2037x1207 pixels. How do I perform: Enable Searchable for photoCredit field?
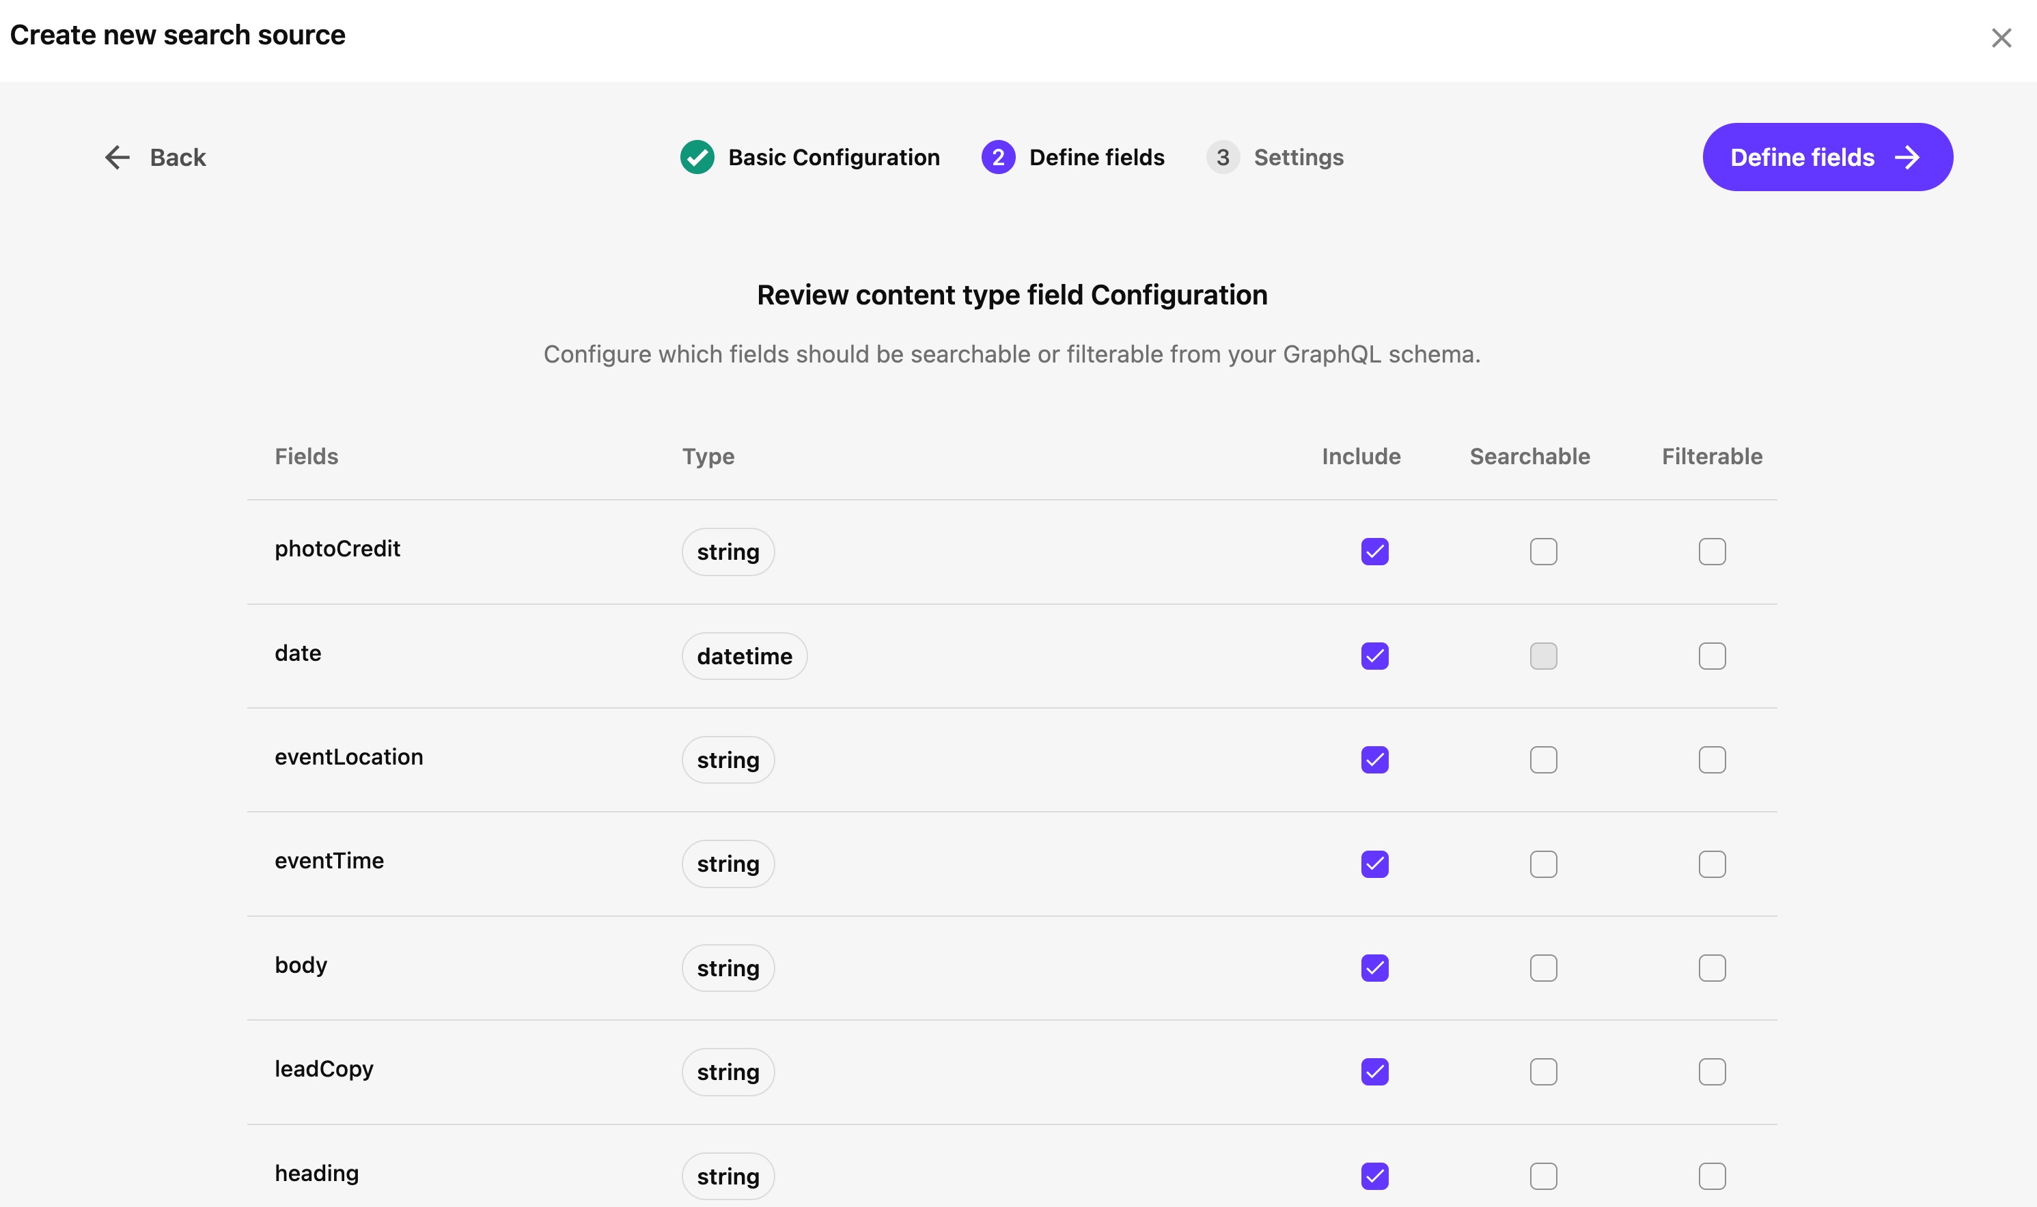(1543, 552)
